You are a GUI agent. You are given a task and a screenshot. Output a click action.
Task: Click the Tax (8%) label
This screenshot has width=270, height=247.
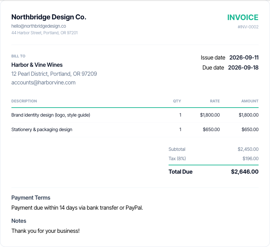coord(177,158)
